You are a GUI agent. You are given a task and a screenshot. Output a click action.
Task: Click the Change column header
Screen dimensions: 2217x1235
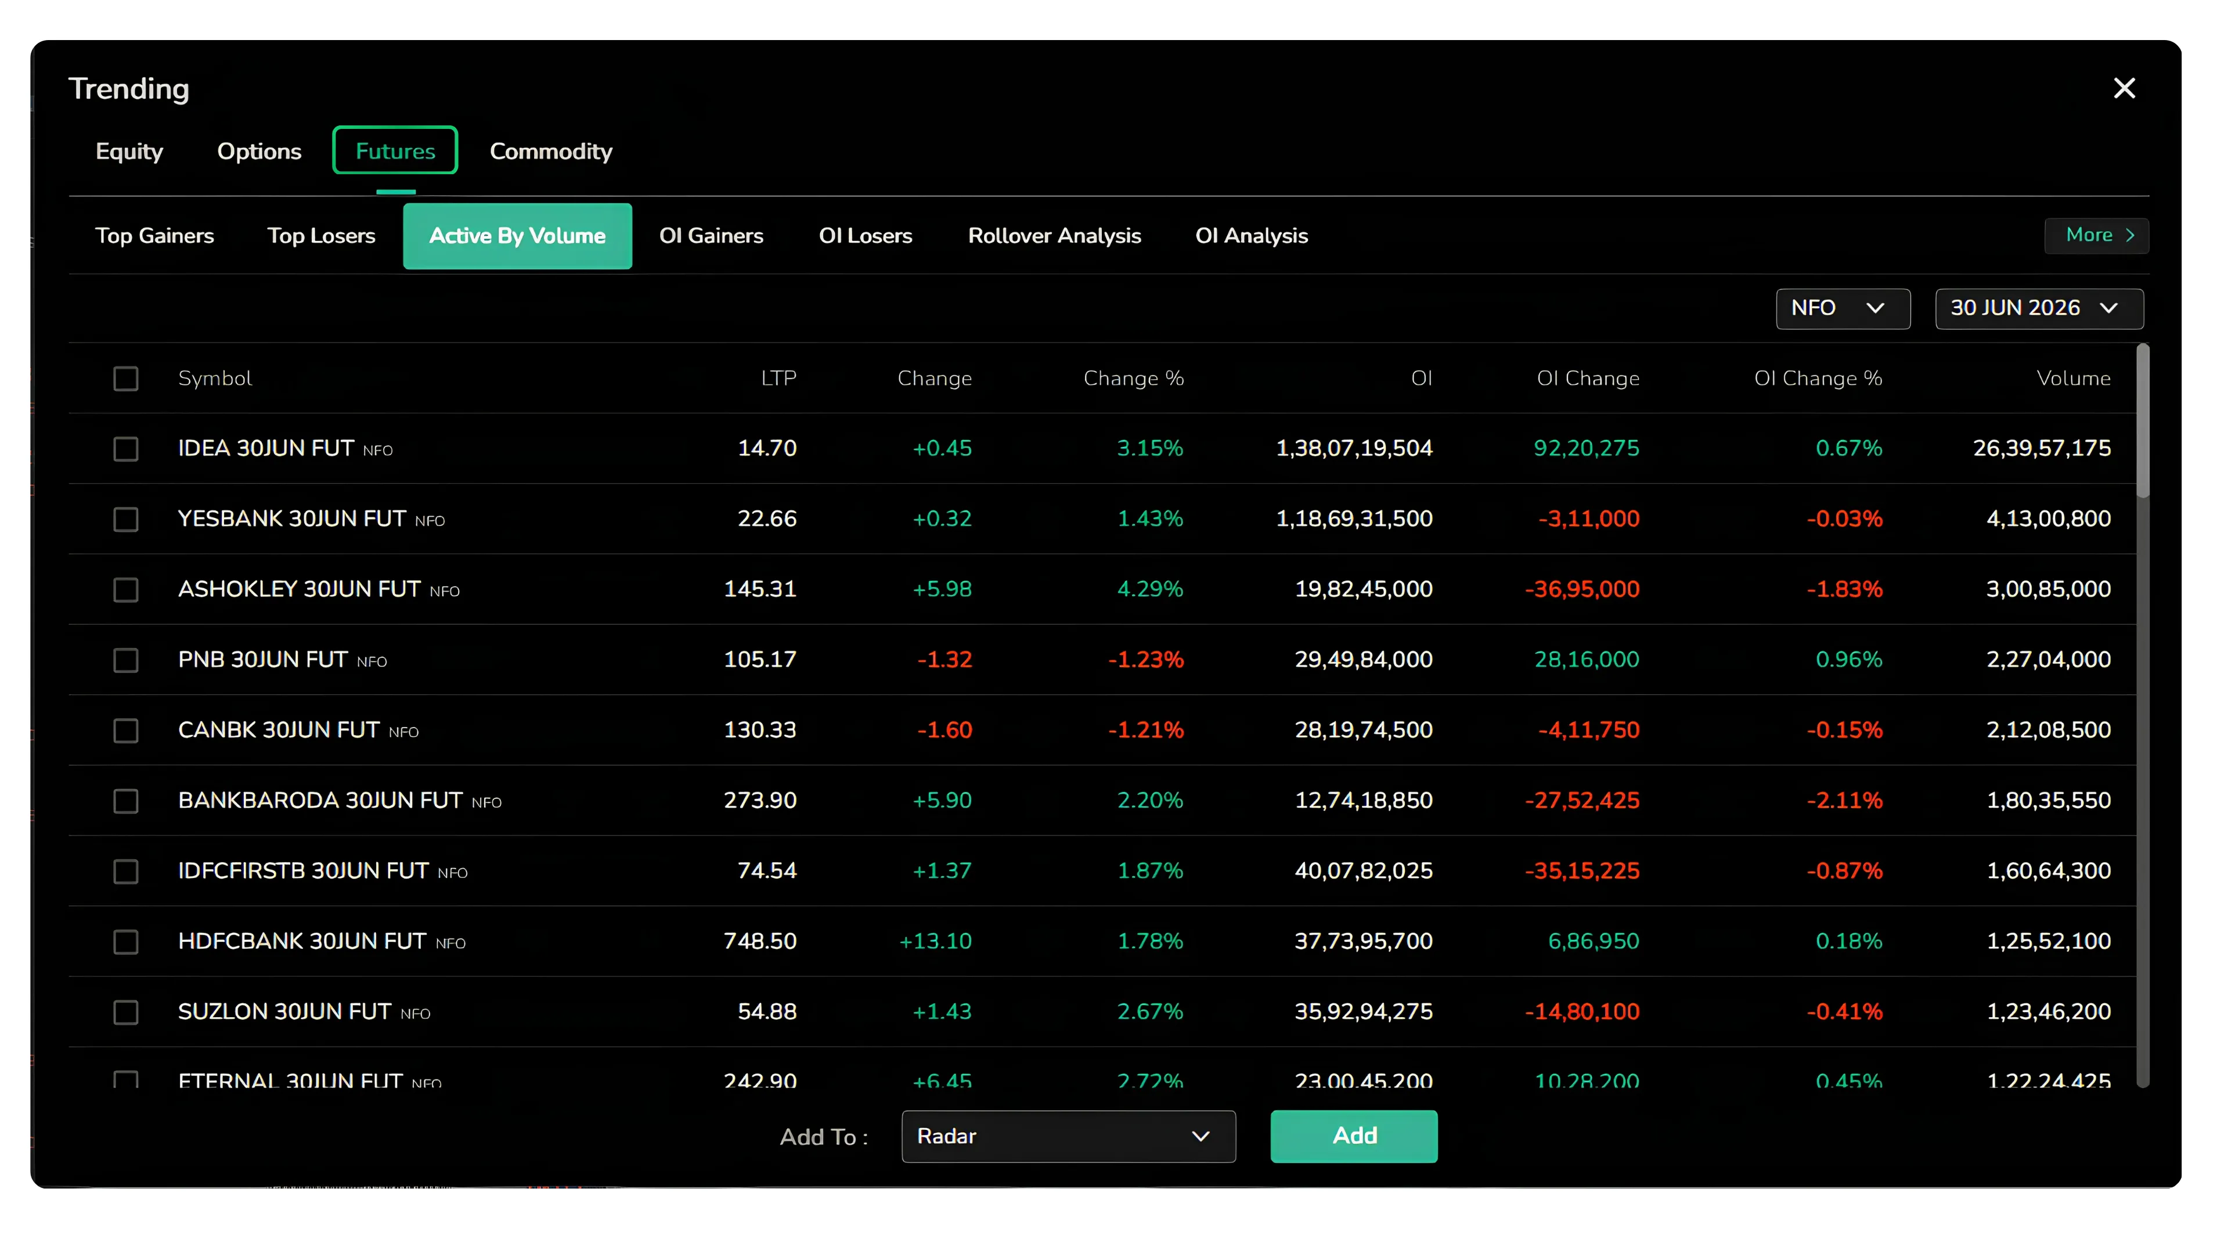coord(935,379)
